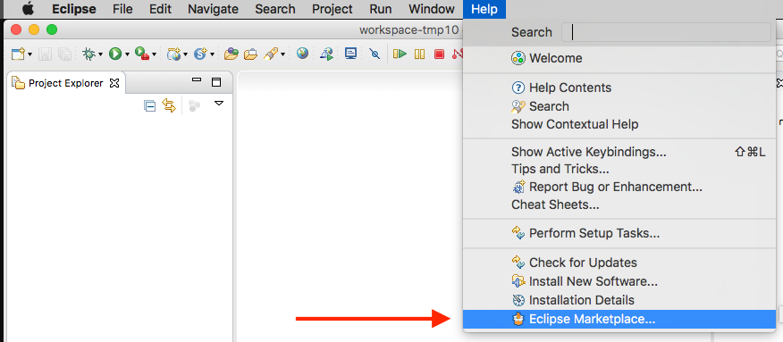The image size is (783, 342).
Task: Select Tips and Tricks...
Action: (619, 169)
